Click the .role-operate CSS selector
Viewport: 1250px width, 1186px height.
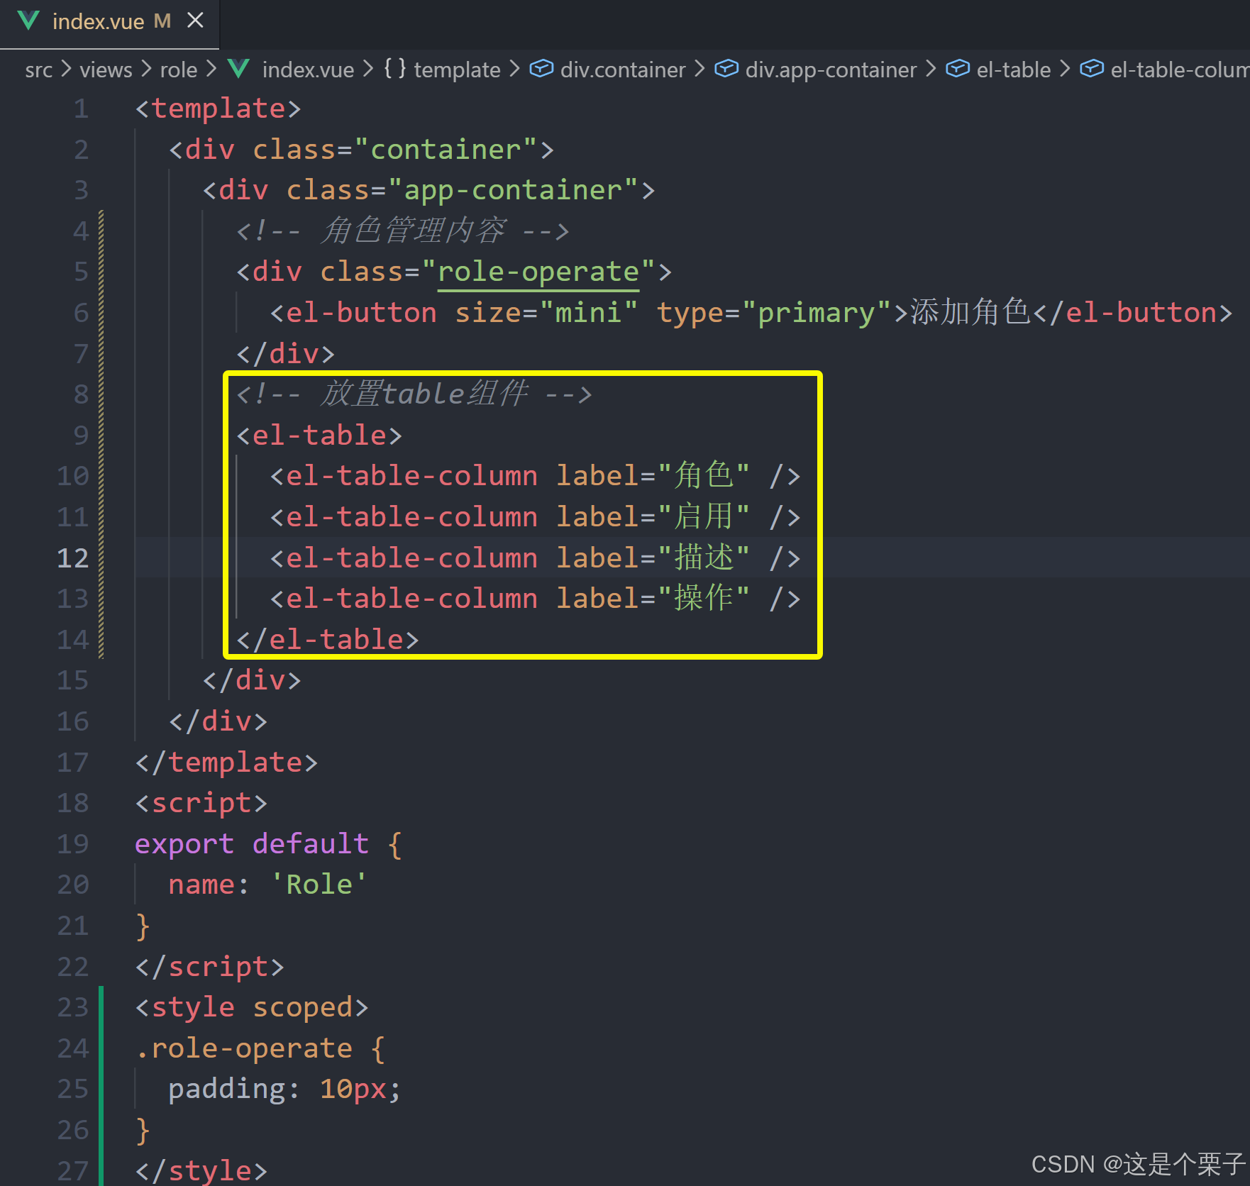[x=244, y=1048]
